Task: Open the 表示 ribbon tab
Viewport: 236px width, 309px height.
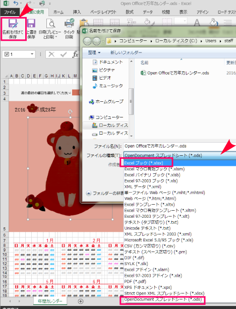Action: coord(183,12)
